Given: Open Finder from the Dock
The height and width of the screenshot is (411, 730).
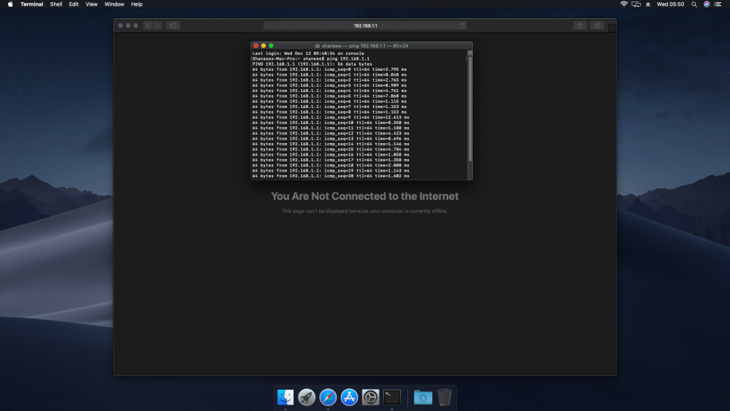Looking at the screenshot, I should click(x=285, y=397).
